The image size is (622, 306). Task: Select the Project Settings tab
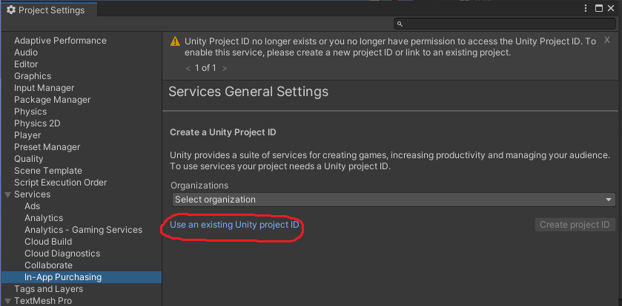point(49,10)
